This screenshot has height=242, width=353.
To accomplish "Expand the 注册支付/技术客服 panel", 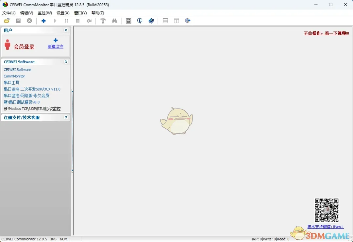I will pos(66,117).
